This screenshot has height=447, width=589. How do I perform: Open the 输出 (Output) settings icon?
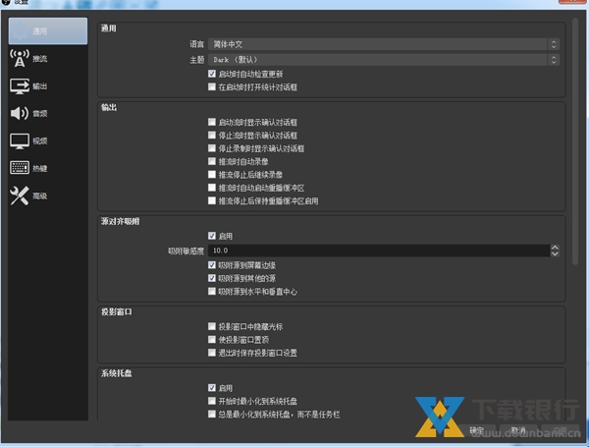[21, 85]
